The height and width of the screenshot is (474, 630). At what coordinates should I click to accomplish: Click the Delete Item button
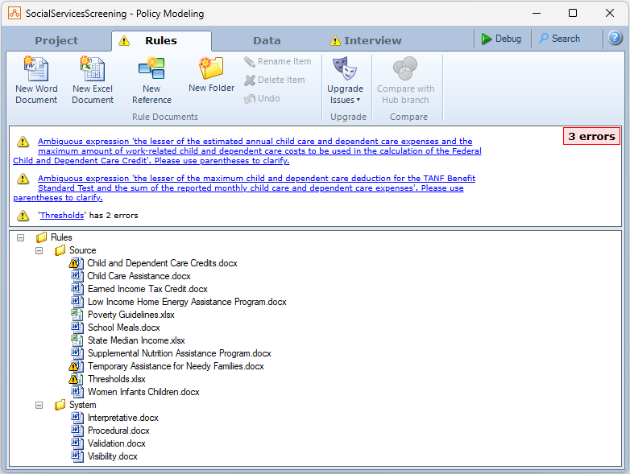[x=275, y=80]
